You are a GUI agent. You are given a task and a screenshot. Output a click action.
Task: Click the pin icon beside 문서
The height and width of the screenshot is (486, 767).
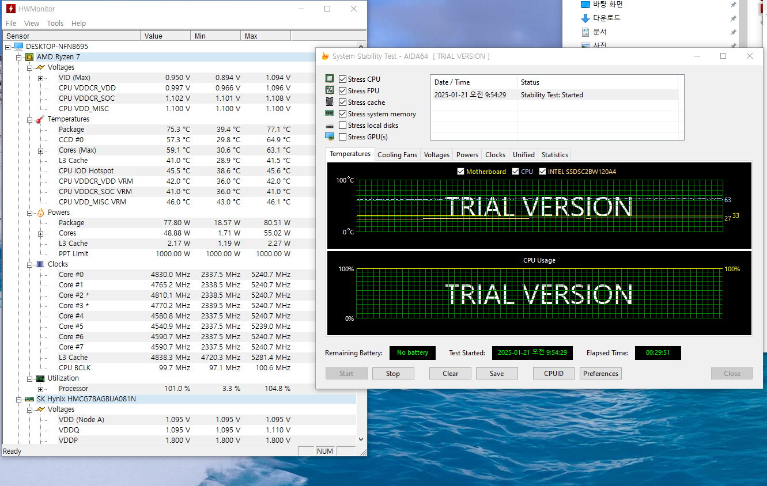click(x=733, y=32)
